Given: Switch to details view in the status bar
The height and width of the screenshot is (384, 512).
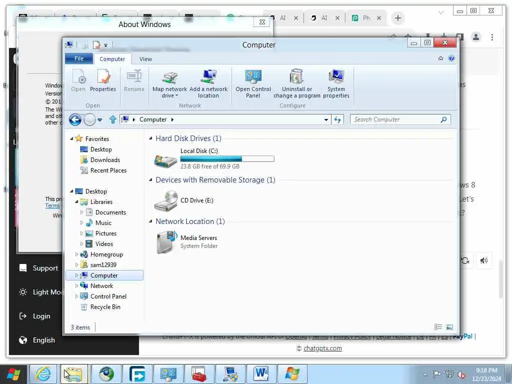Looking at the screenshot, I should click(x=438, y=327).
